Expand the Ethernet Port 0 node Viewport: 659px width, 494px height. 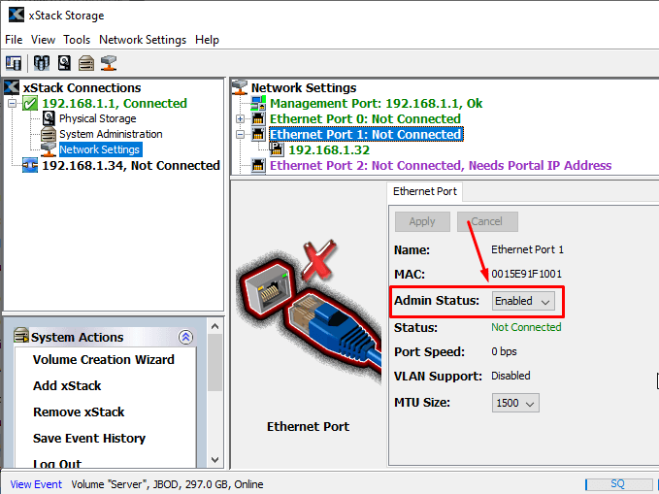241,119
